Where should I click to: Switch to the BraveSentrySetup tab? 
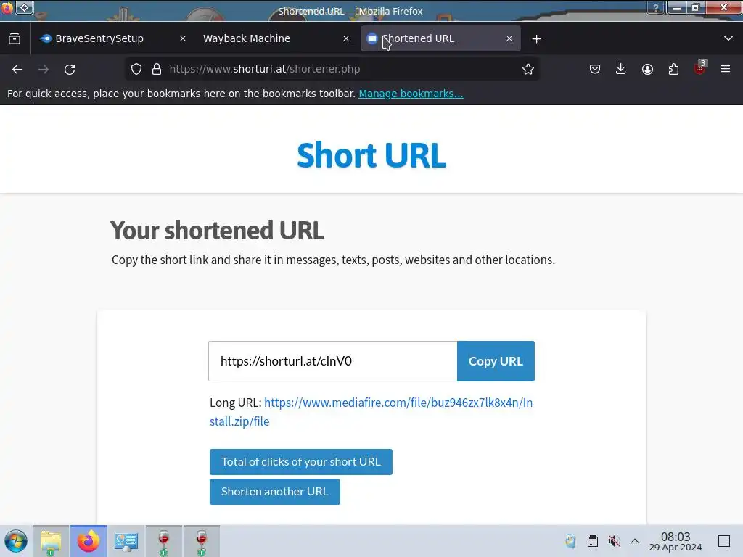coord(99,38)
